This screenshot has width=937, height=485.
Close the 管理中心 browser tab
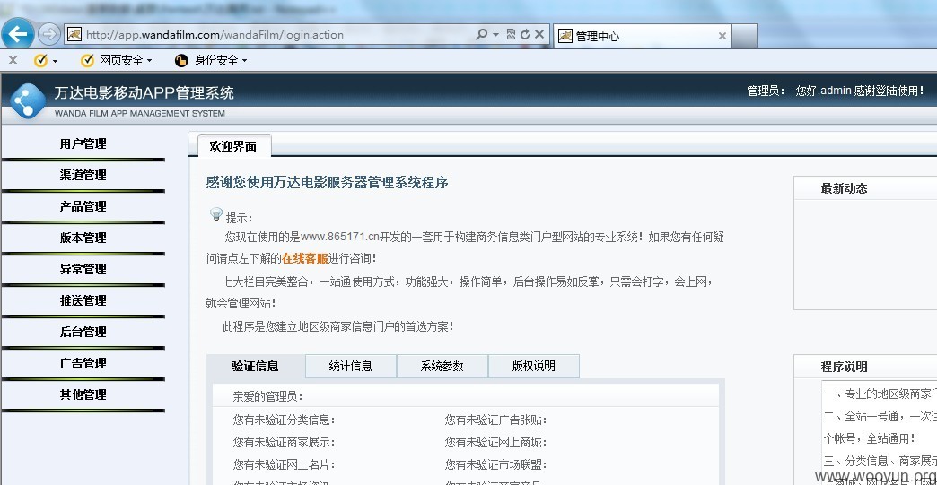[722, 36]
